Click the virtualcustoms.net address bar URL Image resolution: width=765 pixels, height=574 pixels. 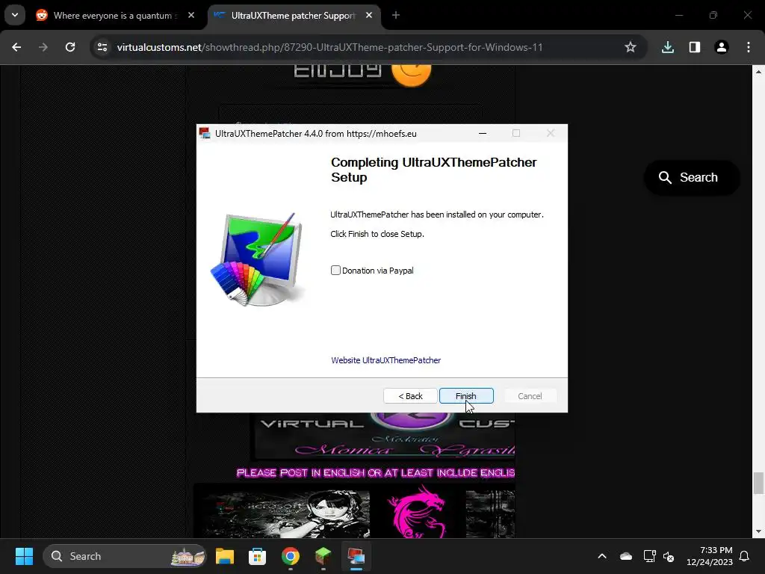point(329,47)
